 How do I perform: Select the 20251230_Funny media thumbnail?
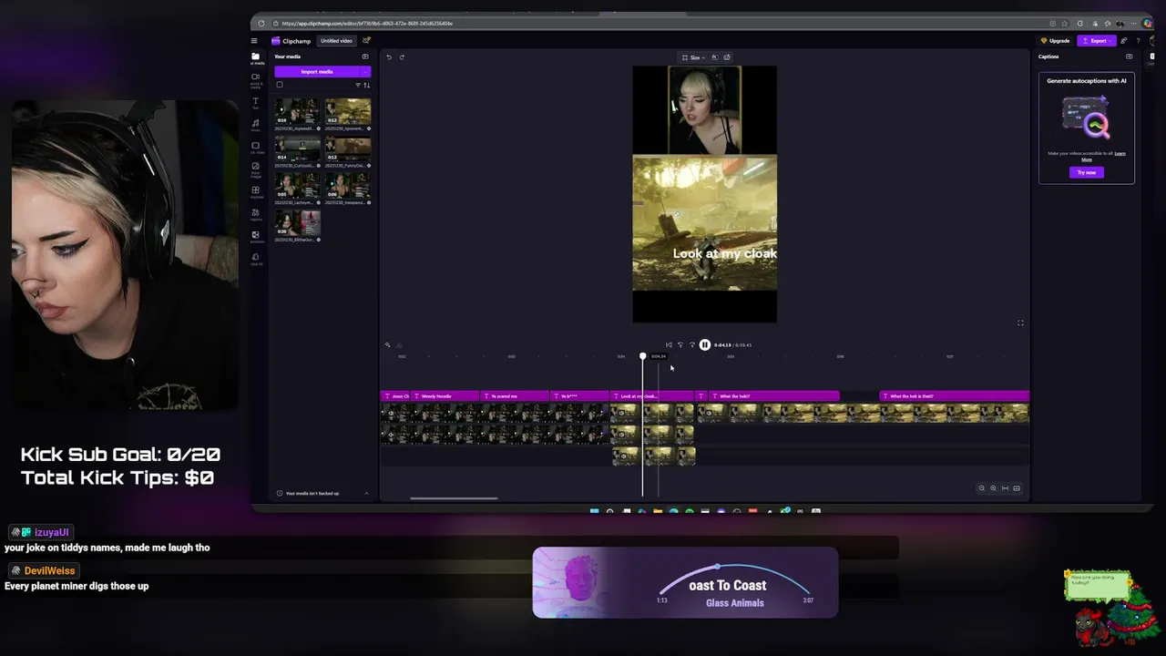pos(348,149)
